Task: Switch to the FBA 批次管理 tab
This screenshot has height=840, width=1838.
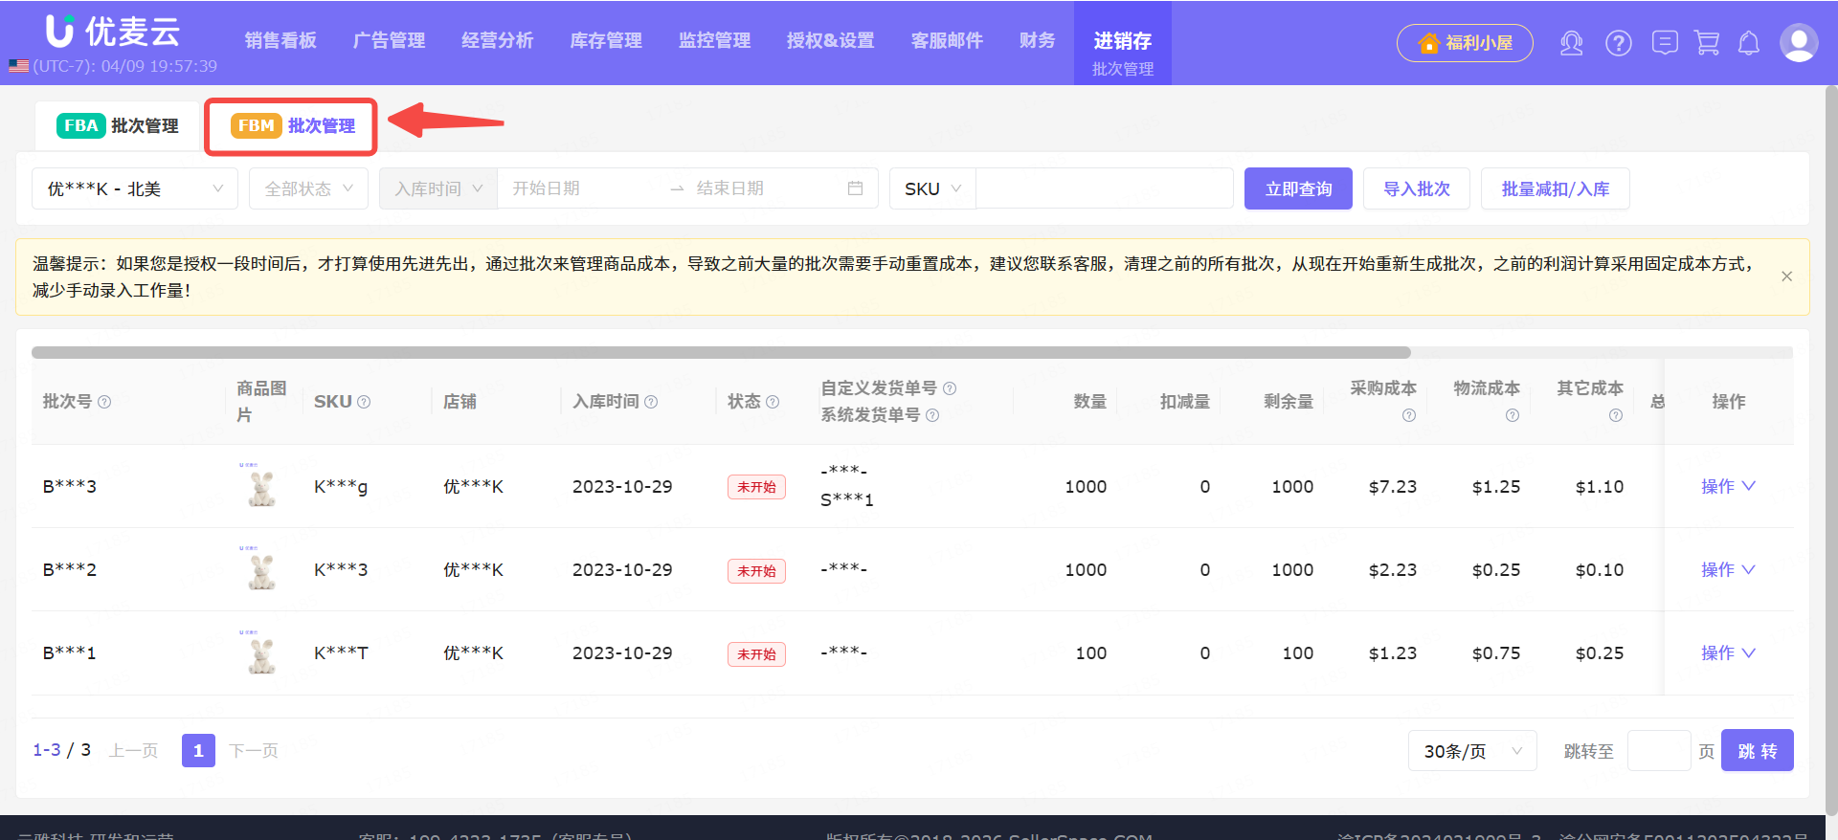Action: [x=118, y=125]
